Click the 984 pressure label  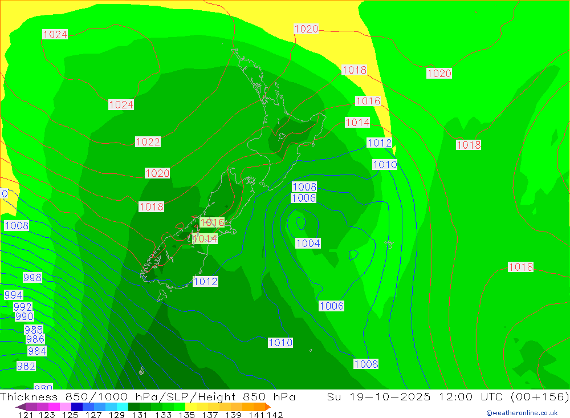(x=37, y=351)
